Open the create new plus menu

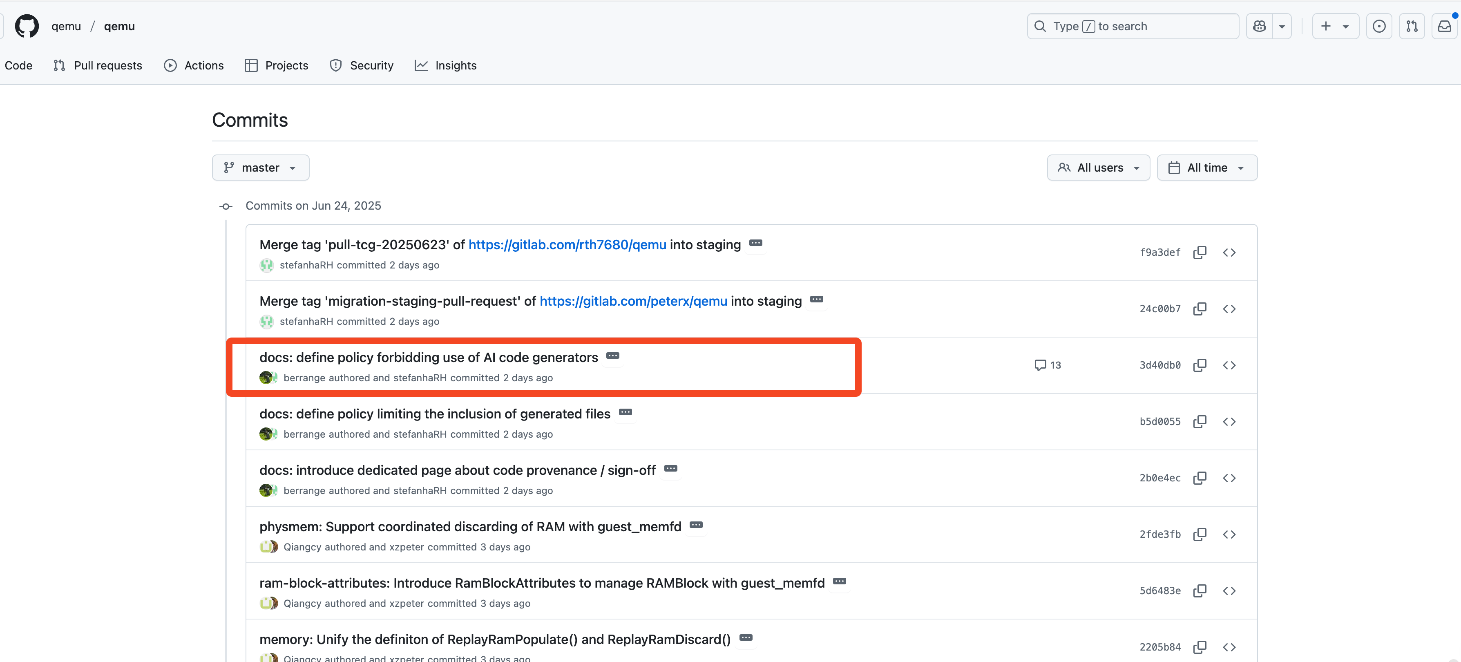1335,26
